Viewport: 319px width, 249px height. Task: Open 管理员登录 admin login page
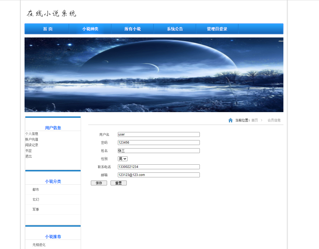point(217,28)
